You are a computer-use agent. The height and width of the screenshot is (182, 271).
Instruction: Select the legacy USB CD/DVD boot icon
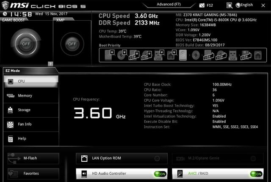(221, 55)
